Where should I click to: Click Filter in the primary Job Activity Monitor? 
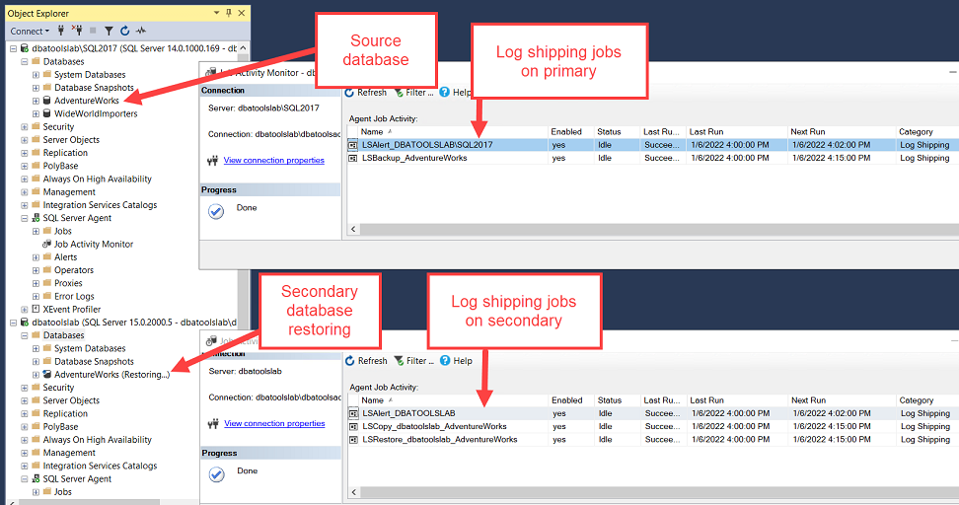pyautogui.click(x=414, y=93)
